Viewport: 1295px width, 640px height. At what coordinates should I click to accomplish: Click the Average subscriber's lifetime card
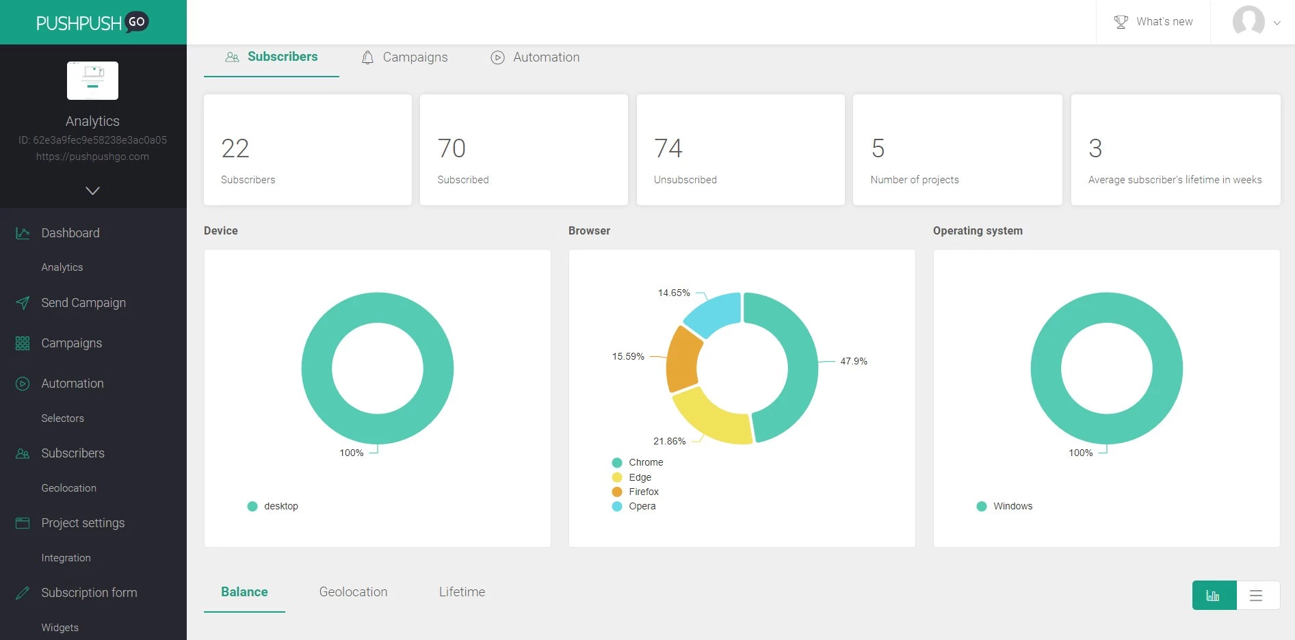(1176, 150)
